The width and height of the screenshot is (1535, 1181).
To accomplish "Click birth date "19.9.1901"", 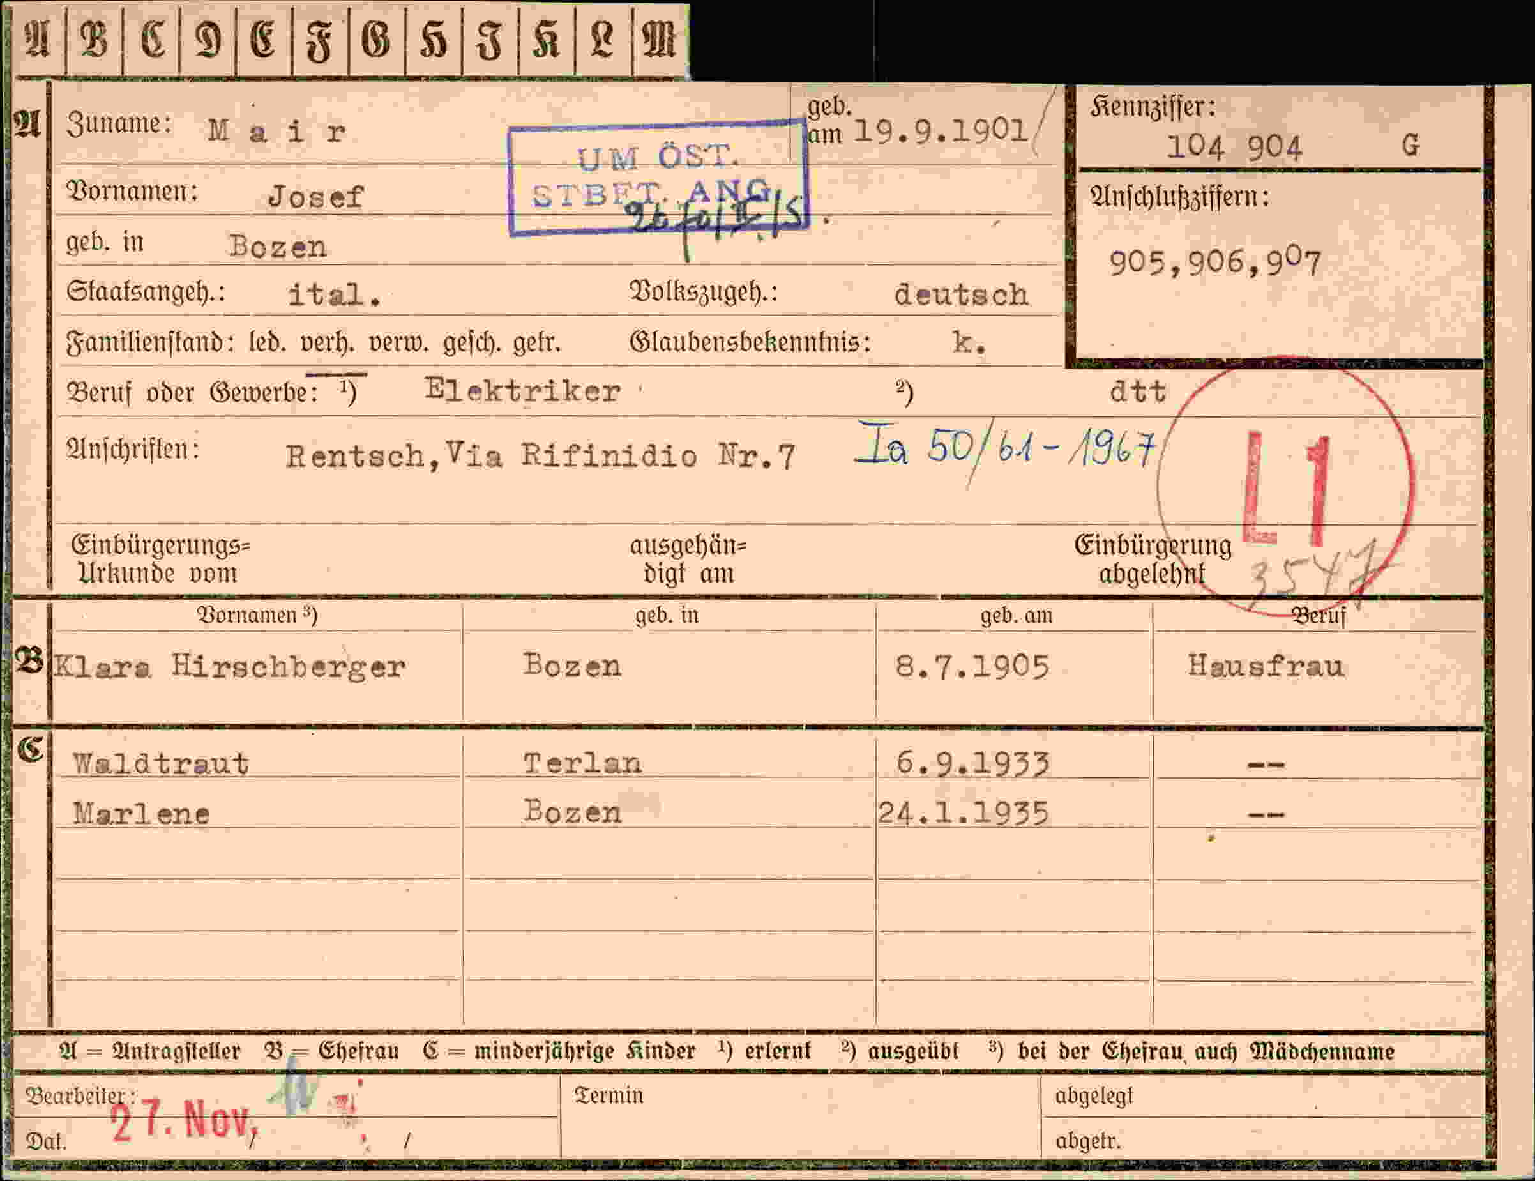I will (941, 130).
